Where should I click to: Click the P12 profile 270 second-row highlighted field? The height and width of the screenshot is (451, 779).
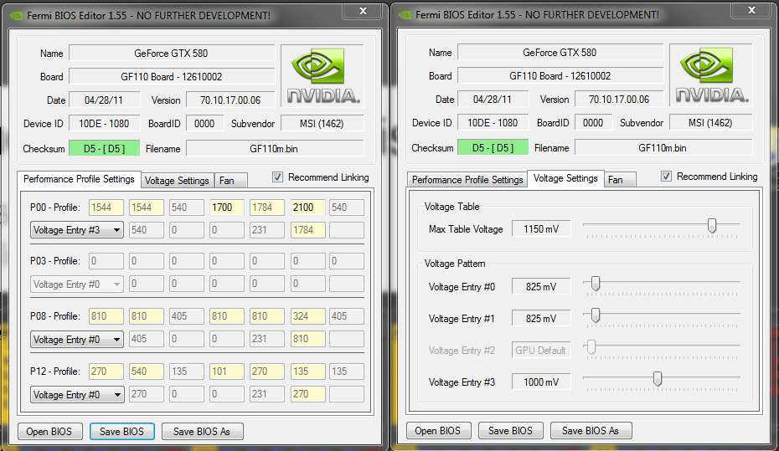tap(307, 394)
